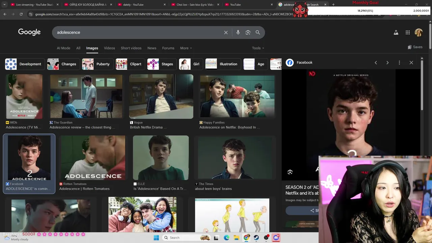
Task: Open IMDb Adolescence poster thumbnail
Action: pos(24,97)
